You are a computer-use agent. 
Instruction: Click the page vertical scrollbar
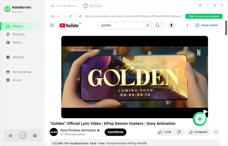coord(226,28)
